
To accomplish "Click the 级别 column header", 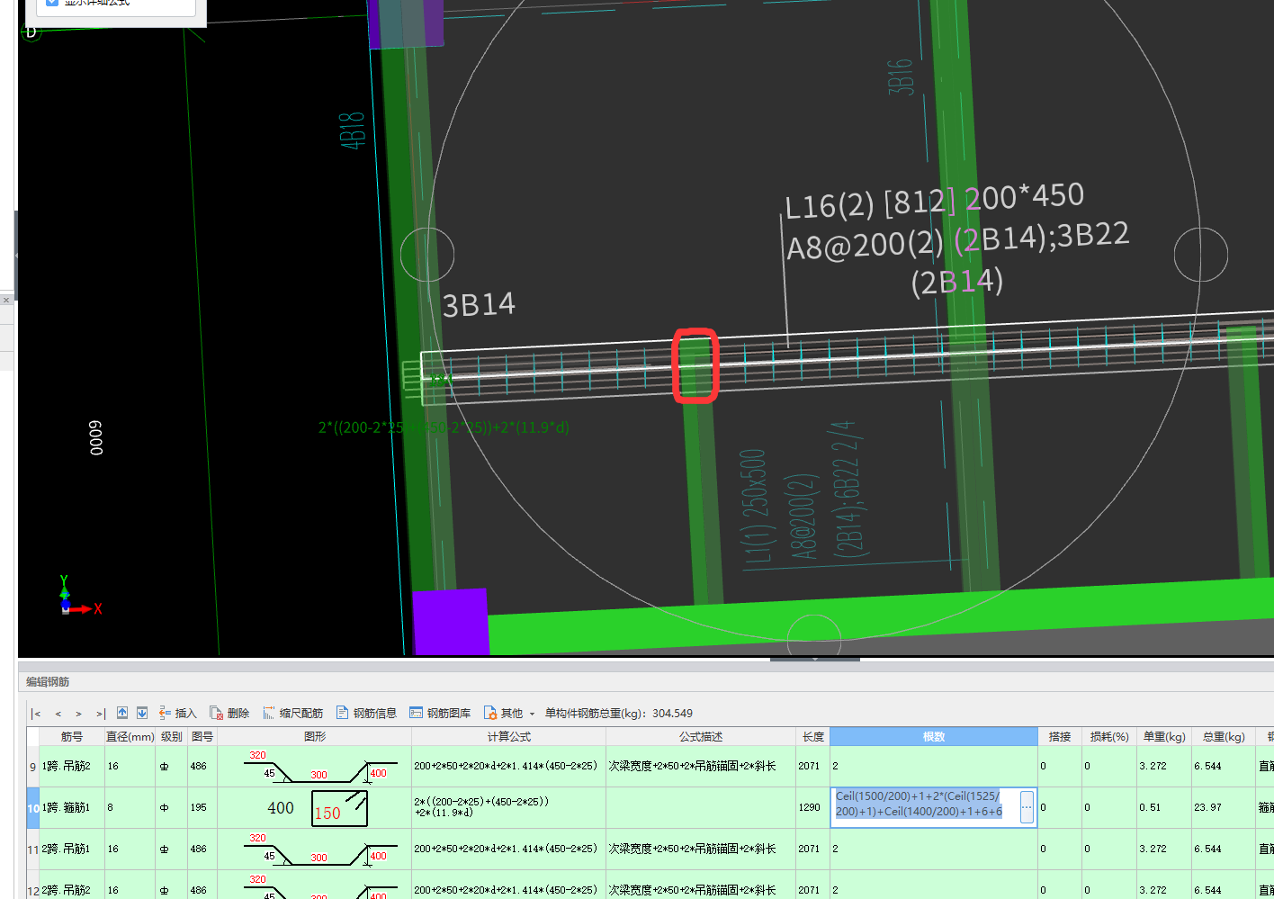I will pyautogui.click(x=171, y=736).
